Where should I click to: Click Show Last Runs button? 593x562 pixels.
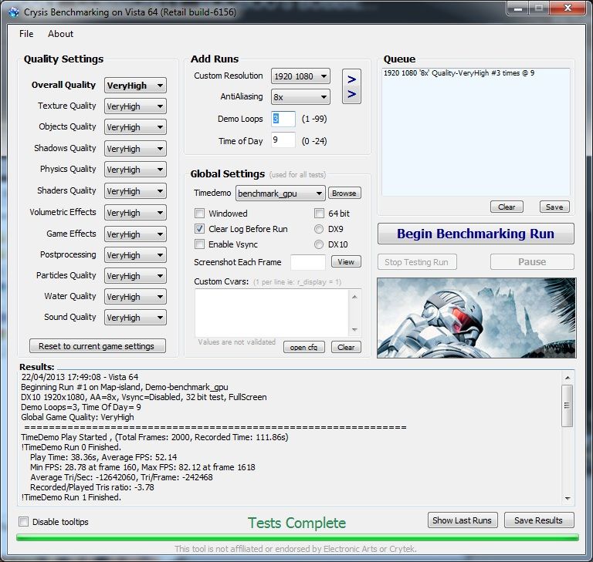click(463, 520)
